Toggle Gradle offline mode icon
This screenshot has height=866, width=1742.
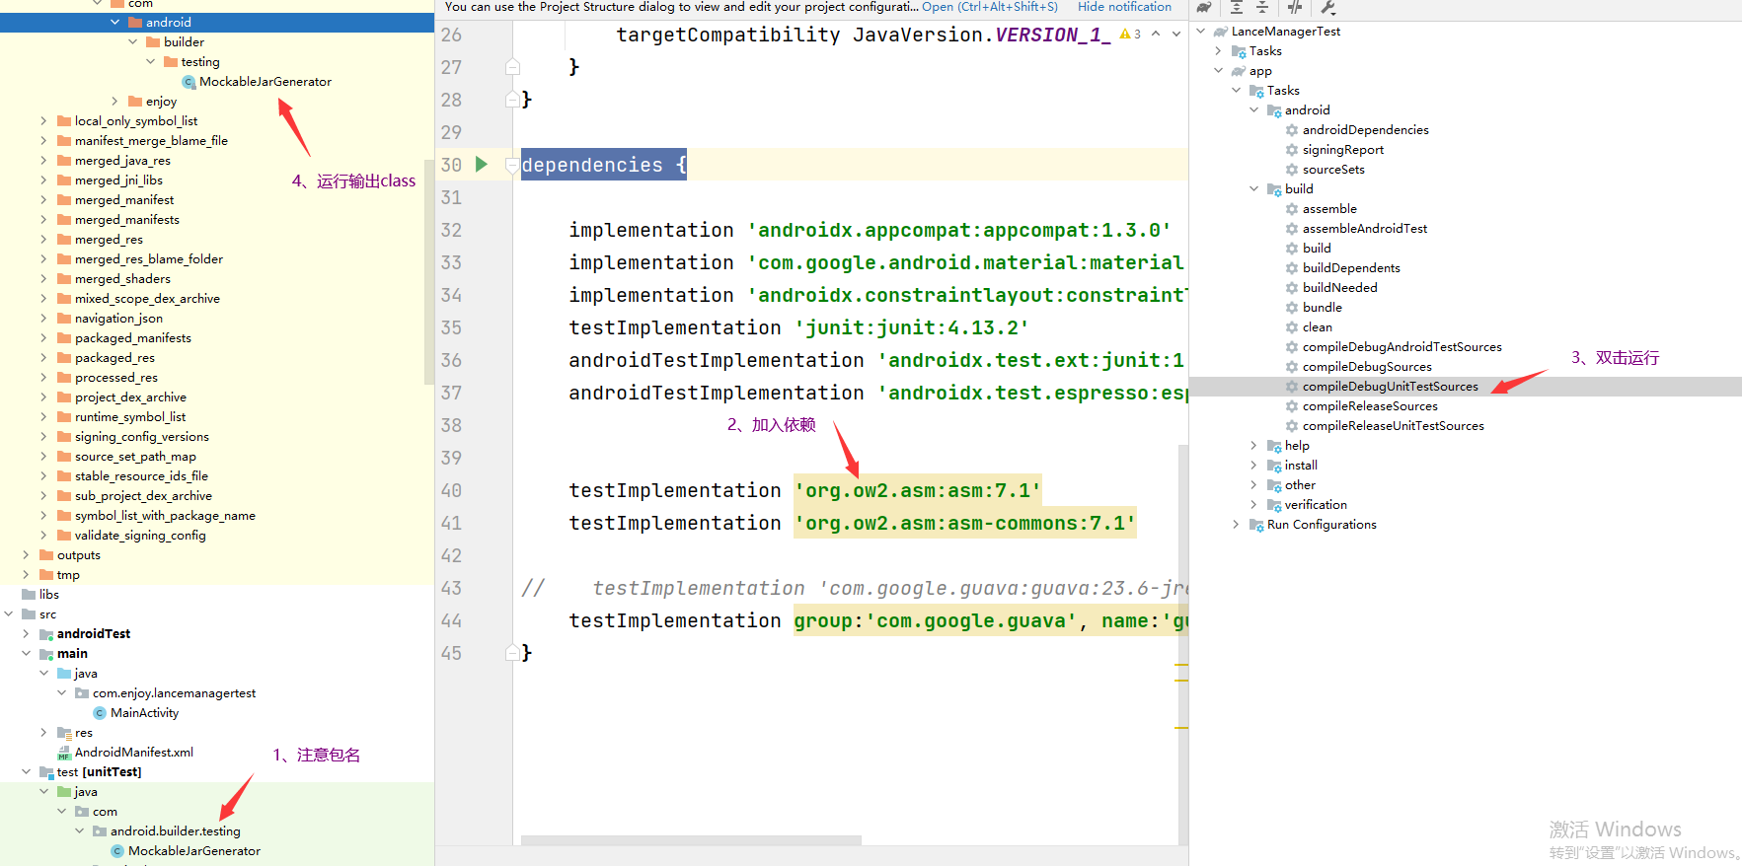pyautogui.click(x=1295, y=8)
